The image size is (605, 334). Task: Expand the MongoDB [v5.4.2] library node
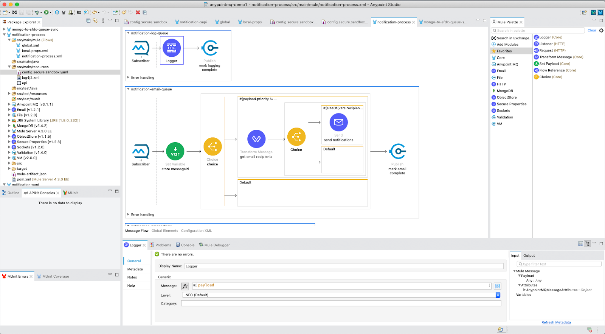[9, 126]
